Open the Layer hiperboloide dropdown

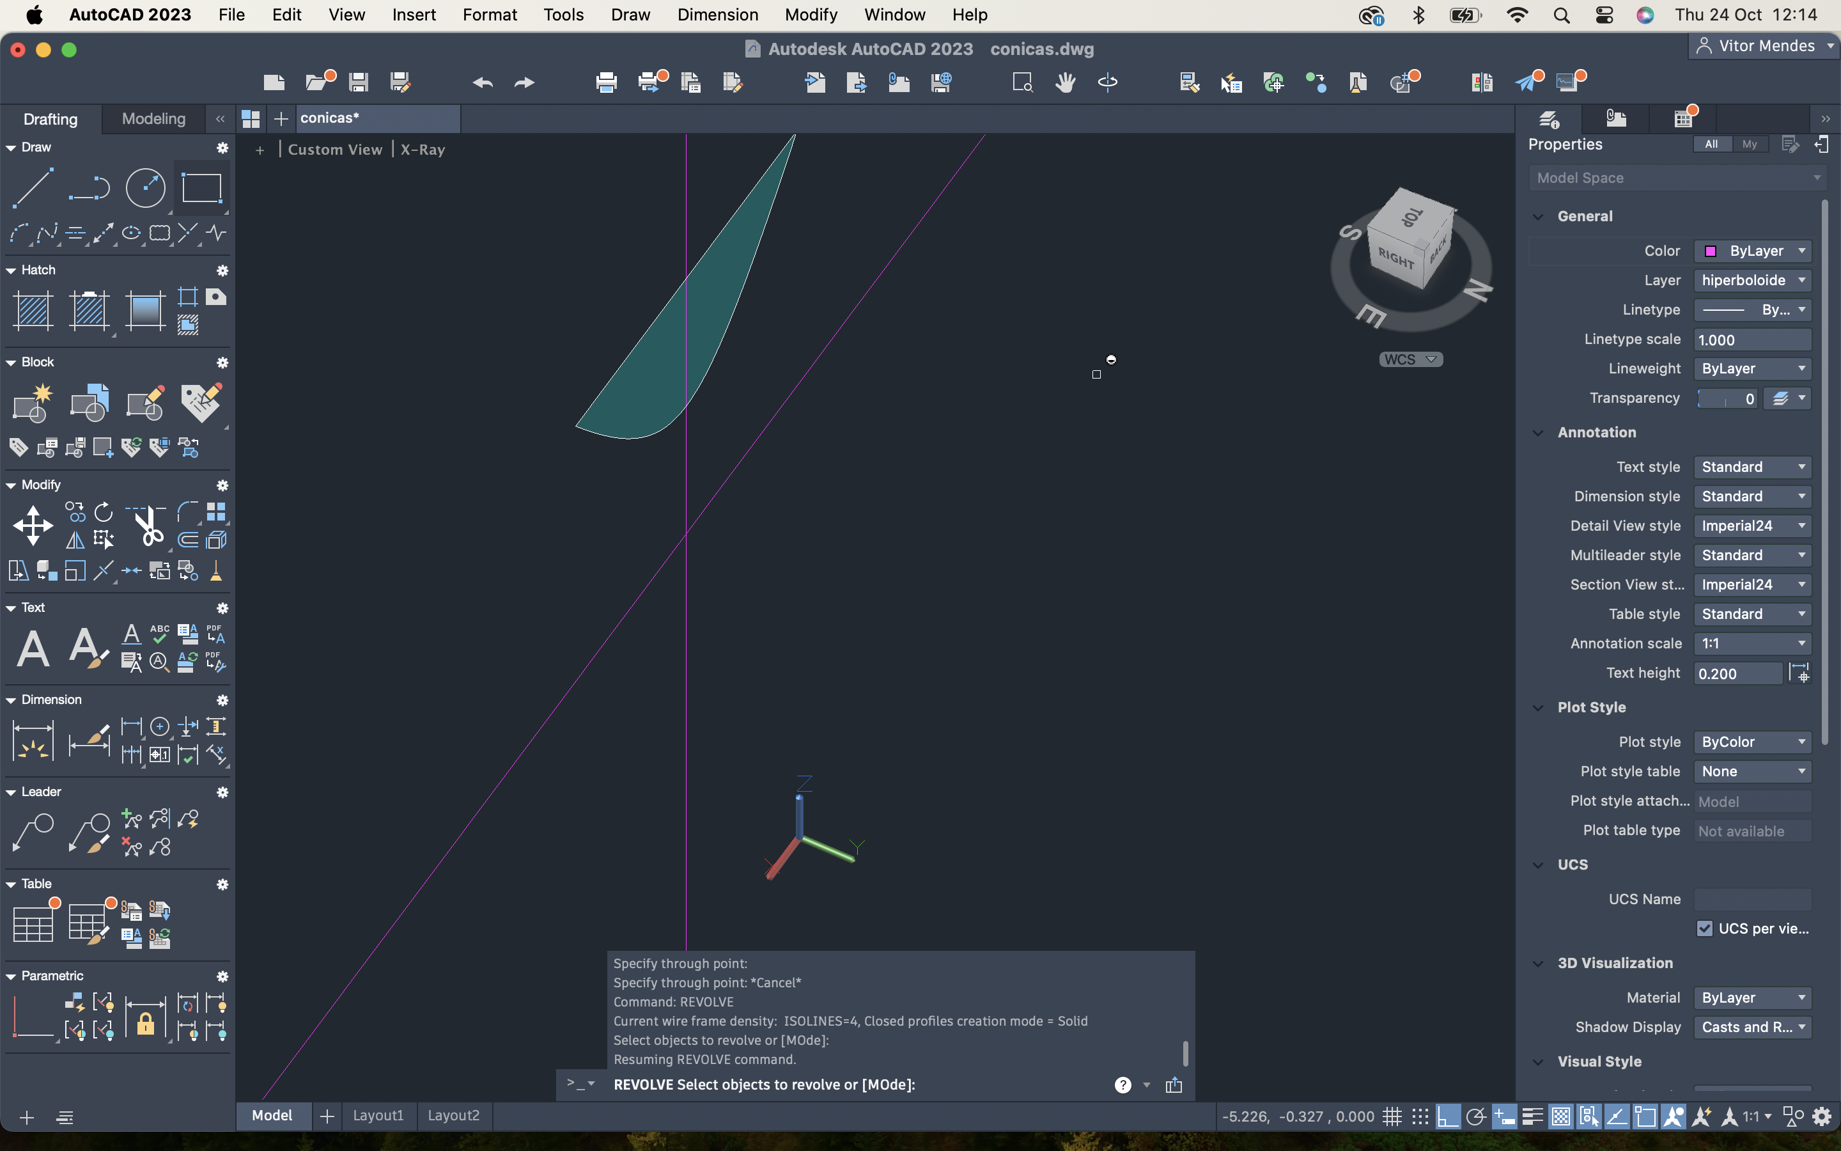click(x=1752, y=280)
